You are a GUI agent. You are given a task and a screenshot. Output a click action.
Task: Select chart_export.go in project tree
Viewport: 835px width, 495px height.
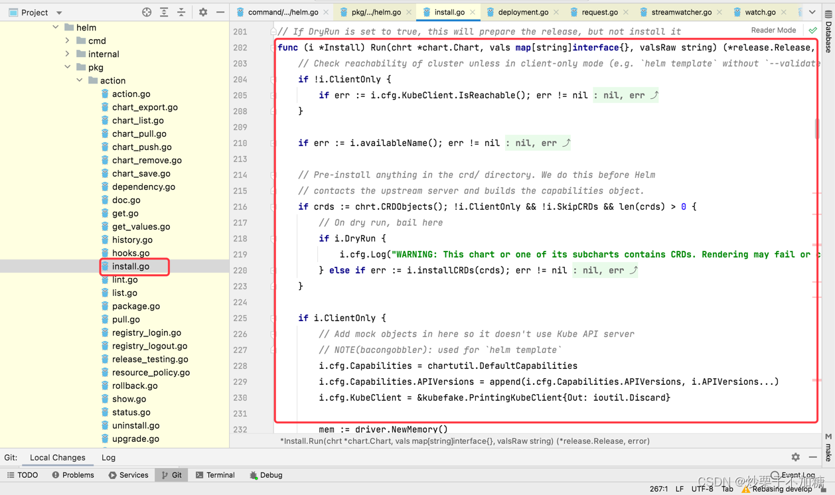[145, 107]
